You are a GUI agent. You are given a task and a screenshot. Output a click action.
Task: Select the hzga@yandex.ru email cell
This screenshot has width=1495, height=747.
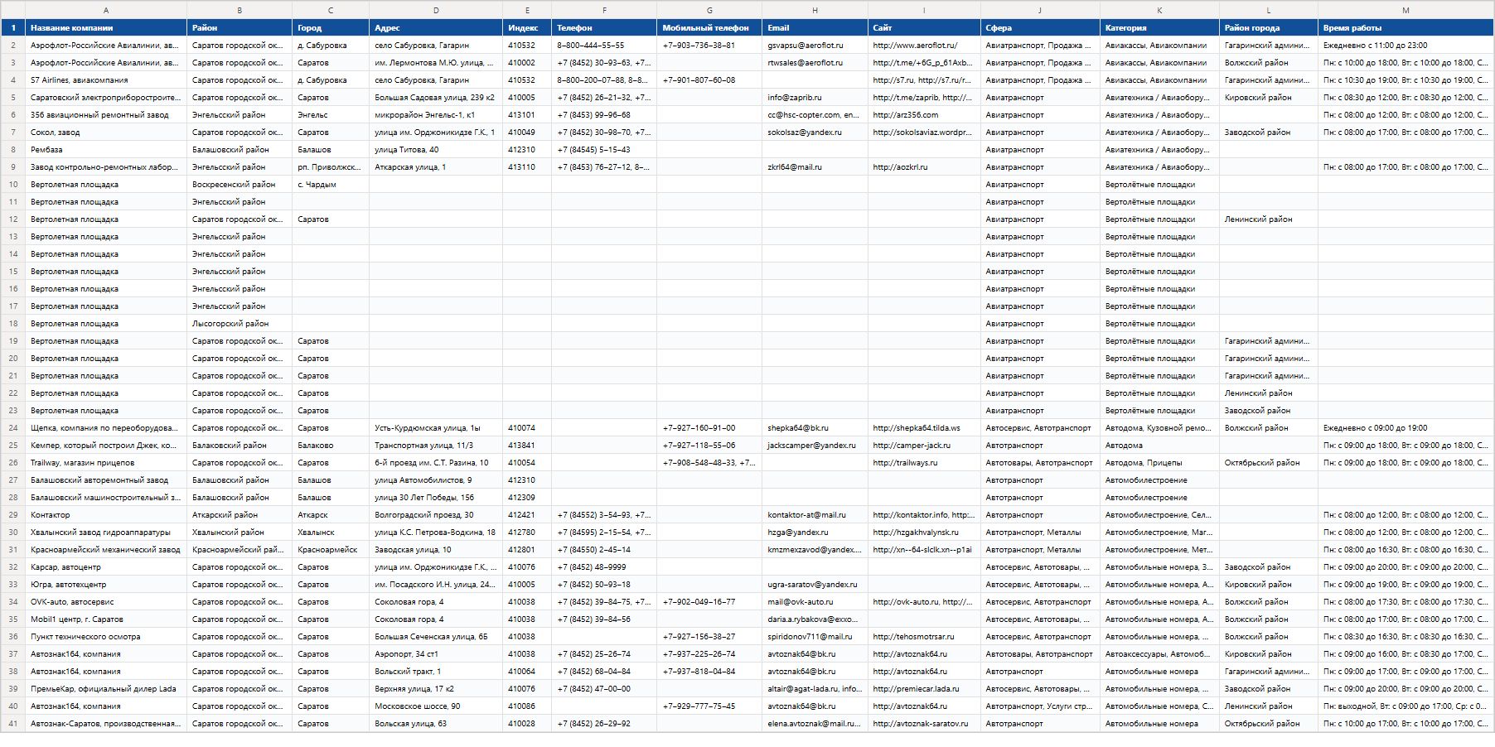pos(815,533)
